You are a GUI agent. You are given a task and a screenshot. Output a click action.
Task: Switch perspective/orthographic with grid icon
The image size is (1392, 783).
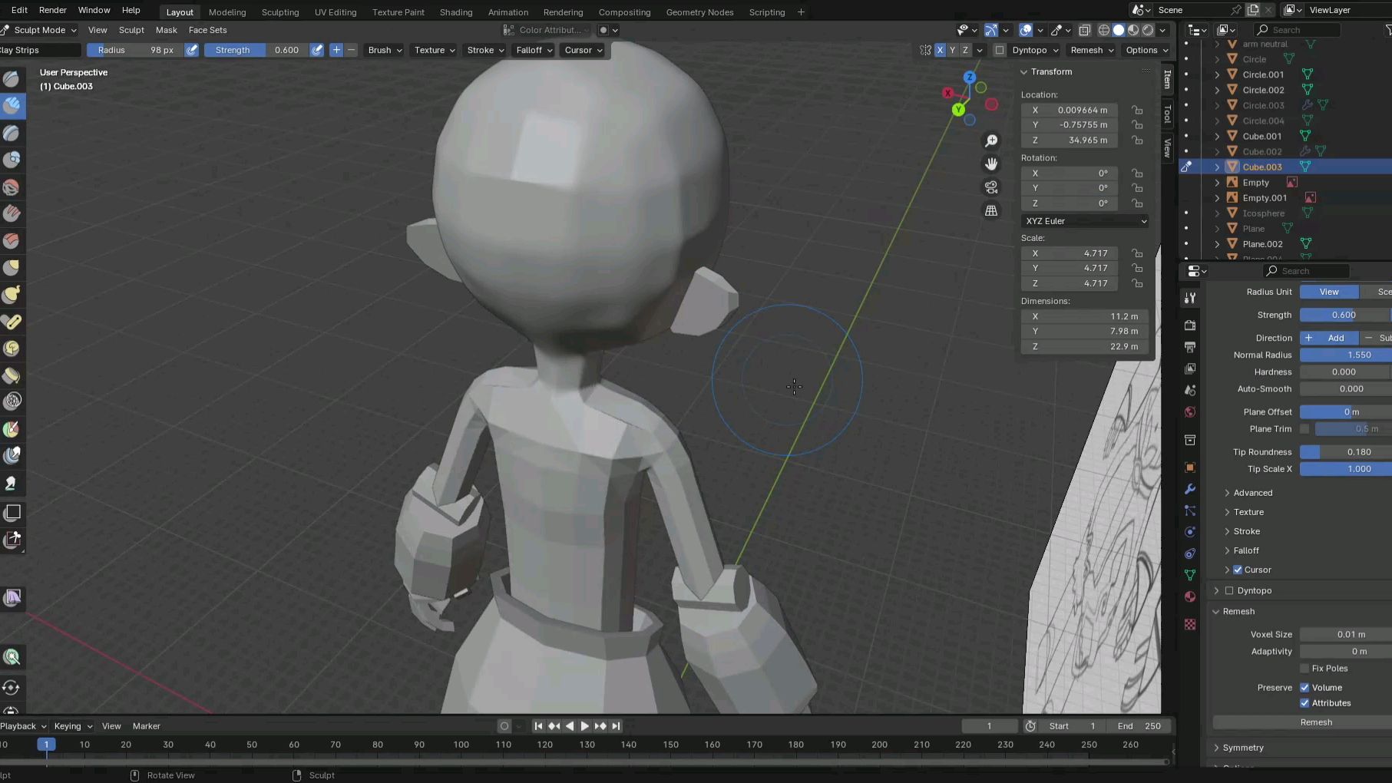991,210
